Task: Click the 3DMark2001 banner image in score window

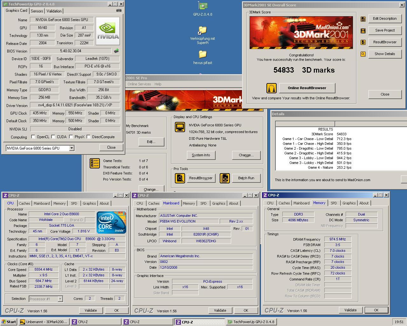Action: pos(301,32)
